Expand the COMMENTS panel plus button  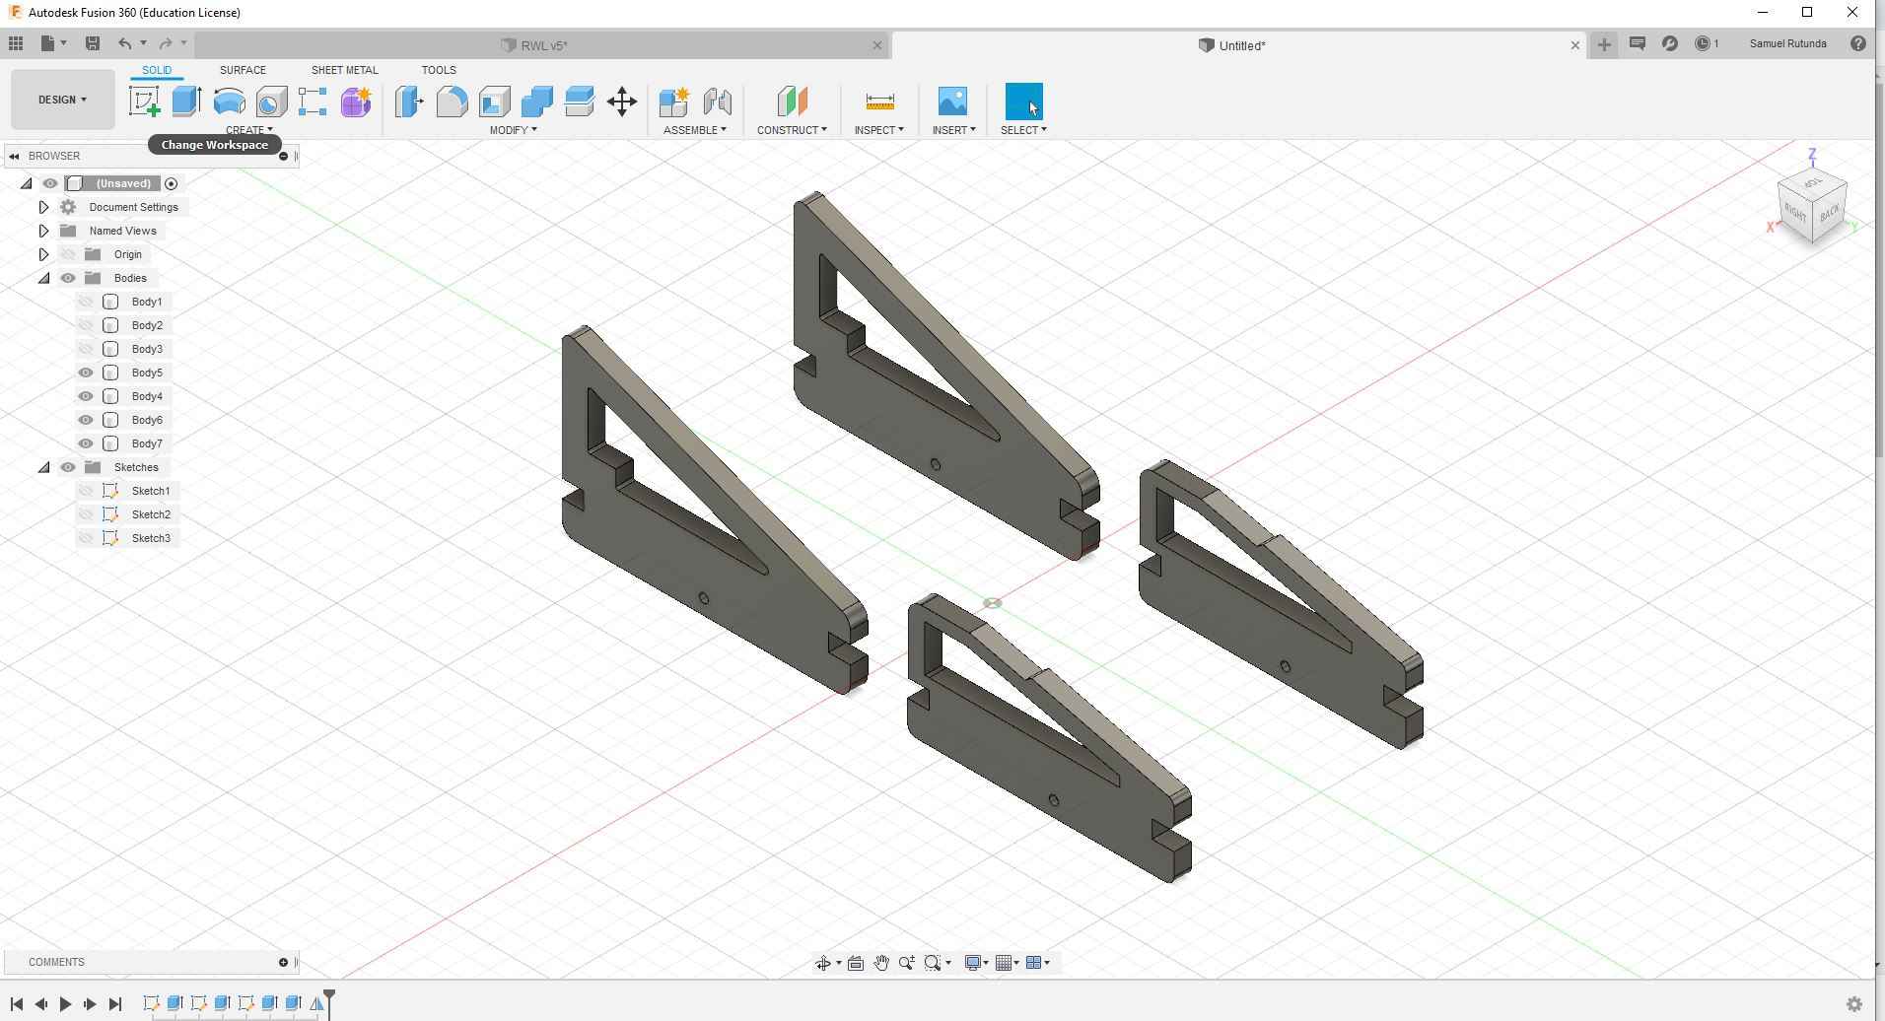coord(283,962)
